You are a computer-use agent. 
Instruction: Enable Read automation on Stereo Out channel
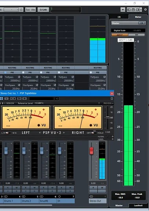pyautogui.click(x=93, y=187)
